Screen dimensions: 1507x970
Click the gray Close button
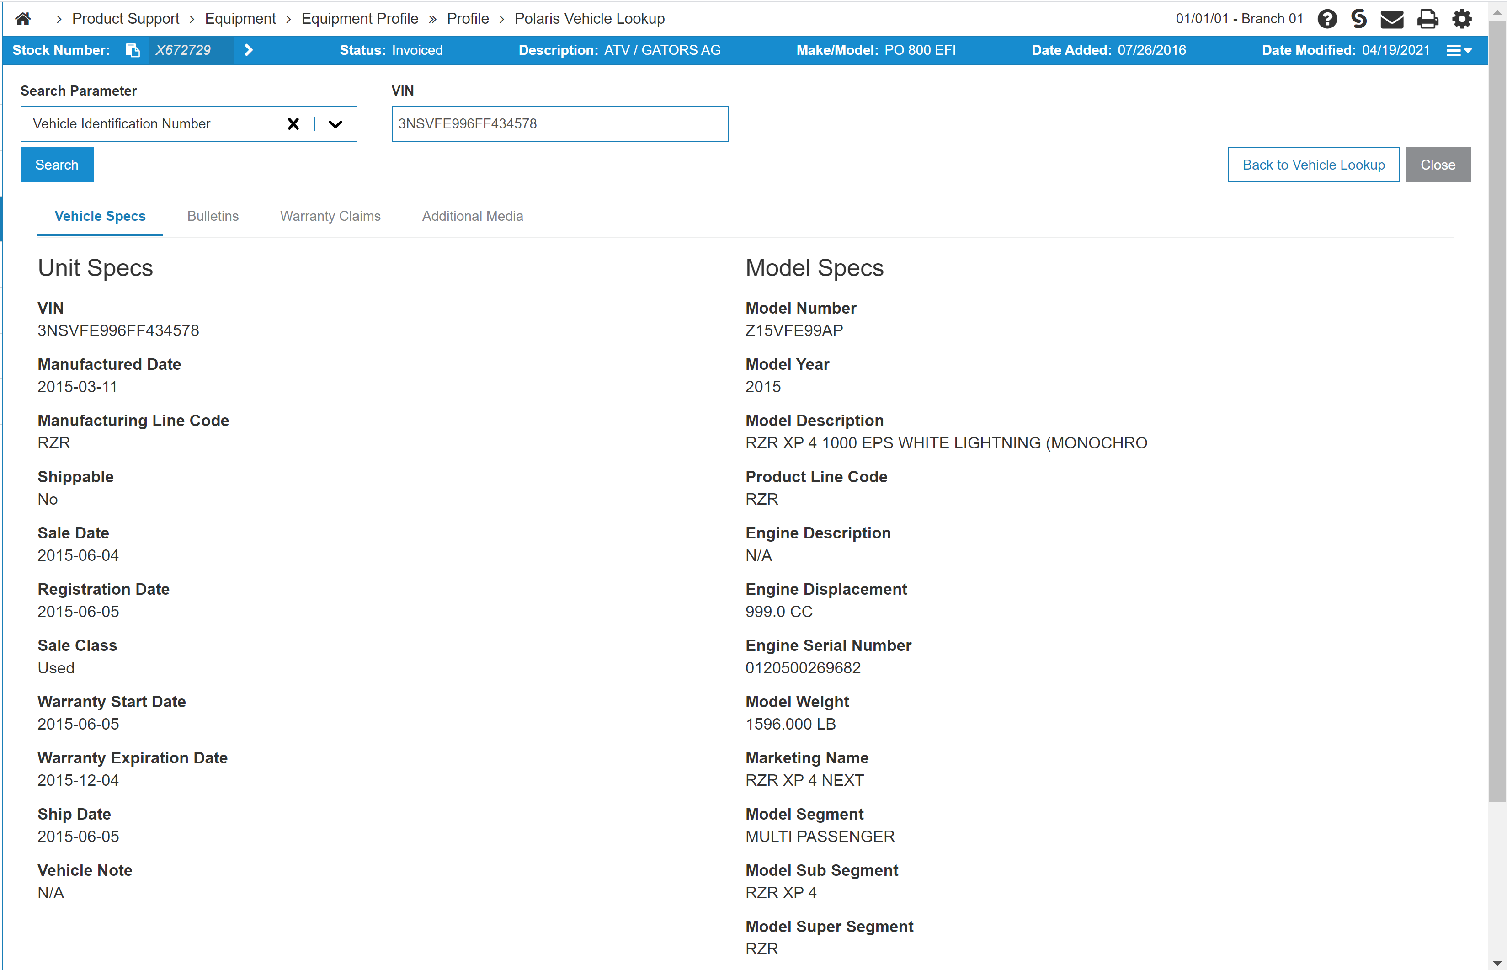tap(1437, 165)
